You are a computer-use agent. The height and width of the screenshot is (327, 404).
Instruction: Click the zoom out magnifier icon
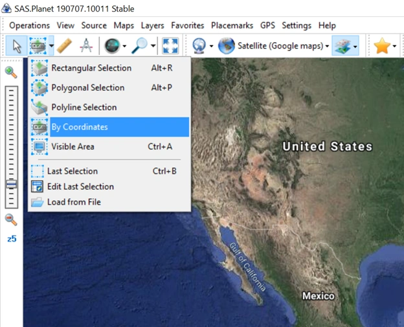[x=11, y=220]
